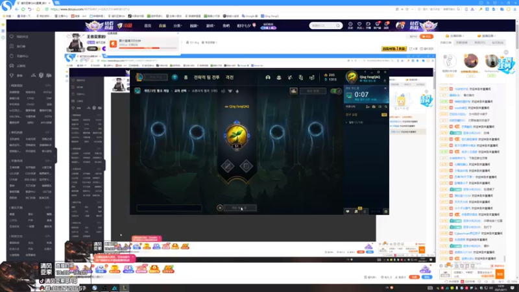
Task: Cancel queue with the round X button
Action: pyautogui.click(x=220, y=208)
